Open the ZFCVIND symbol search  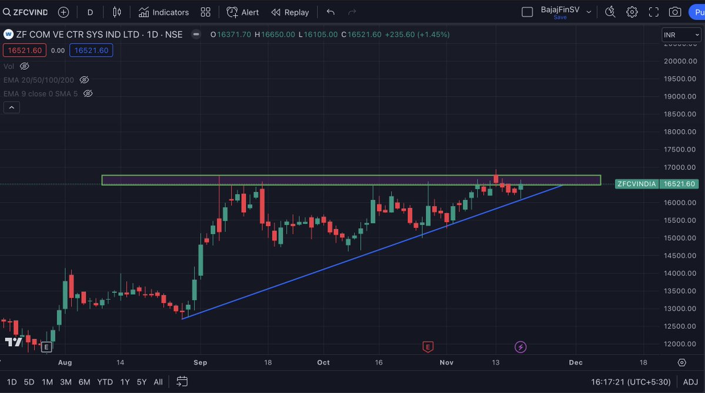pyautogui.click(x=25, y=12)
